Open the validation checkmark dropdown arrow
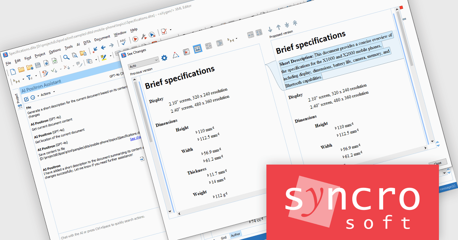Image resolution: width=458 pixels, height=240 pixels. click(170, 29)
